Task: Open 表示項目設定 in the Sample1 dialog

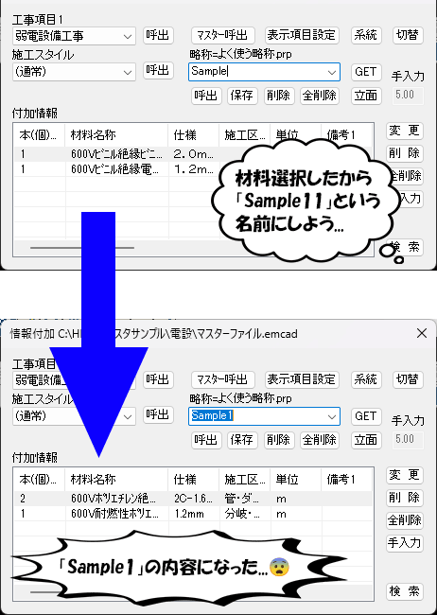Action: click(302, 379)
